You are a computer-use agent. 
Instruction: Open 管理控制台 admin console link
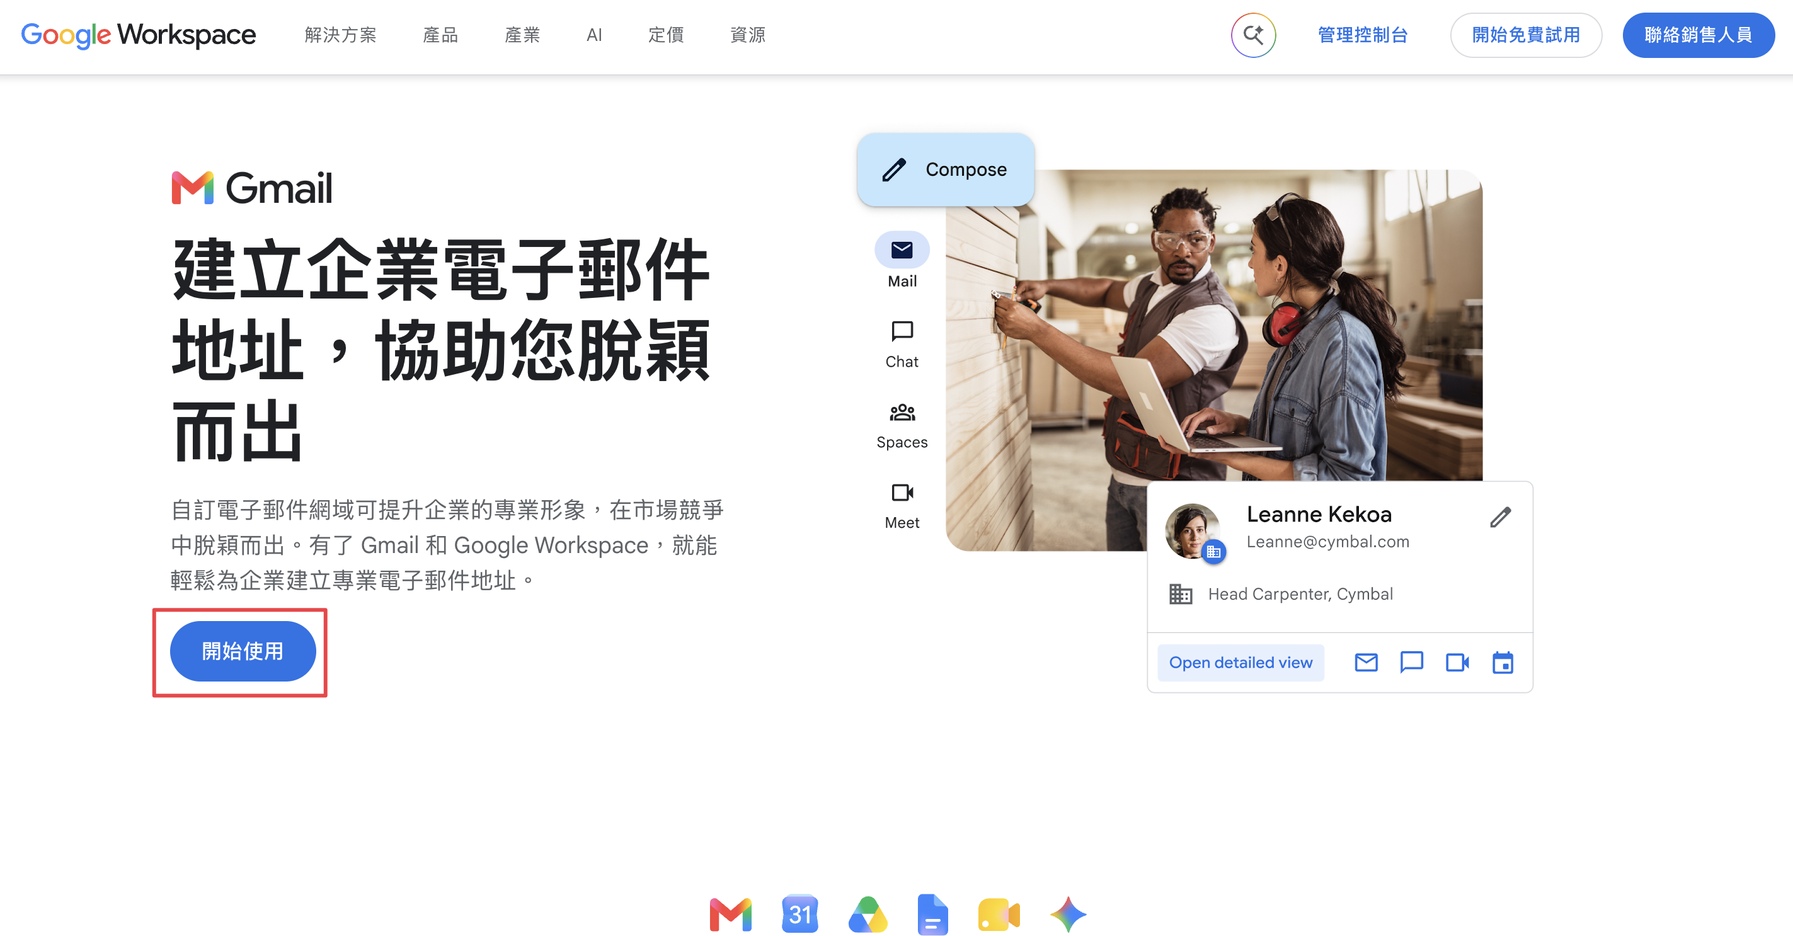pos(1362,35)
